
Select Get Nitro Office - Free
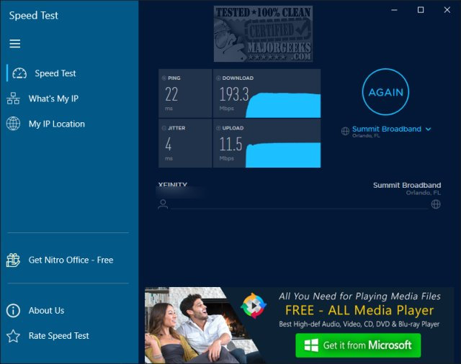point(69,260)
